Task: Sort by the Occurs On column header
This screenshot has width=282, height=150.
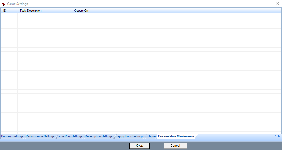Action: (141, 11)
